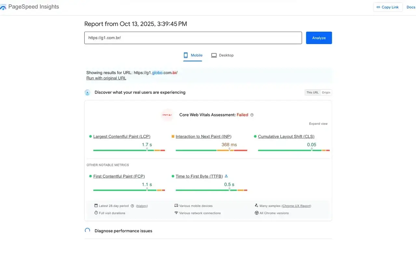The image size is (416, 278).
Task: Click the LCP distribution bar
Action: (x=129, y=150)
